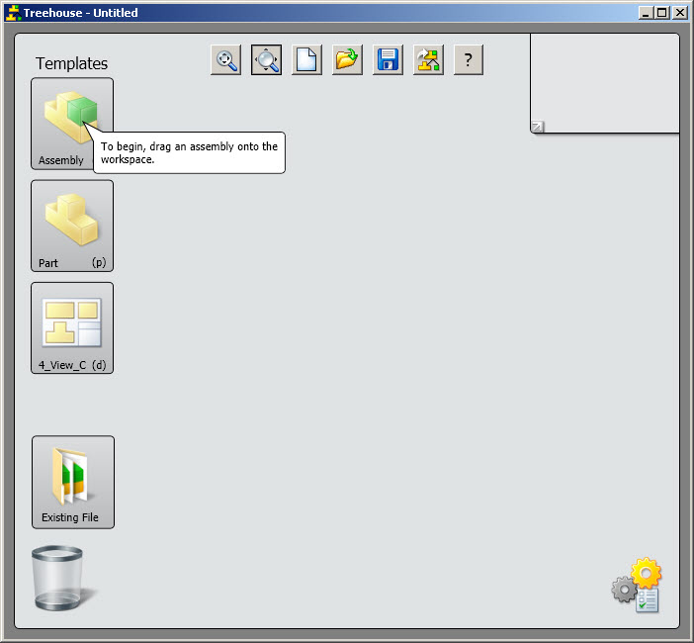The image size is (694, 643).
Task: Click the export tree hierarchy icon
Action: coord(428,59)
